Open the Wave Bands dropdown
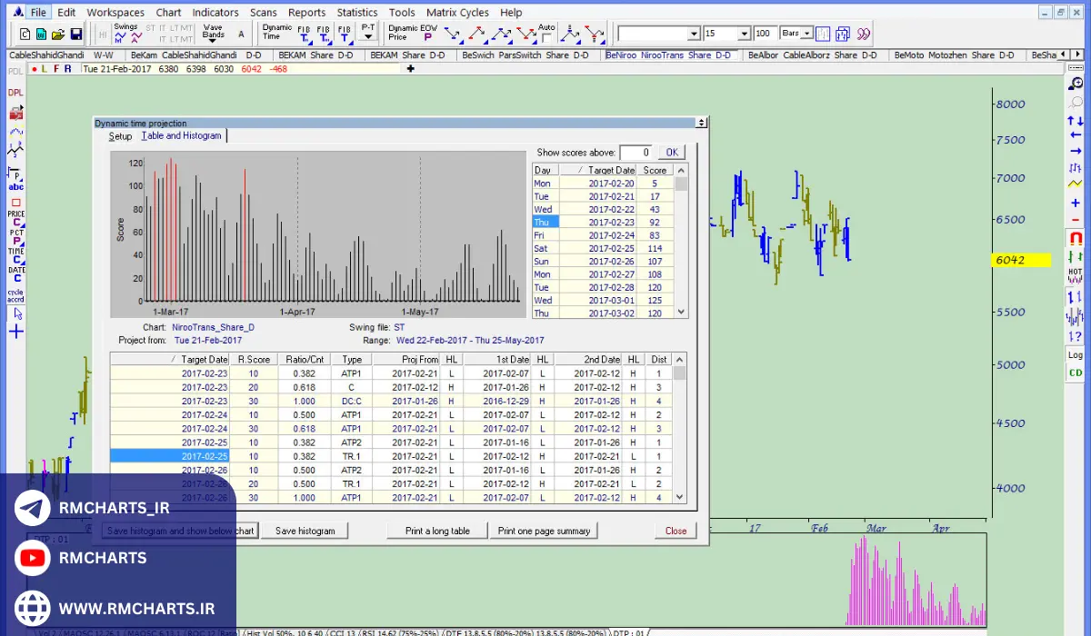The image size is (1091, 636). tap(213, 34)
